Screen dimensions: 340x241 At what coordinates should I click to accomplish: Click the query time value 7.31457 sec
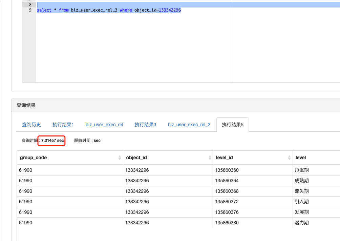(53, 141)
